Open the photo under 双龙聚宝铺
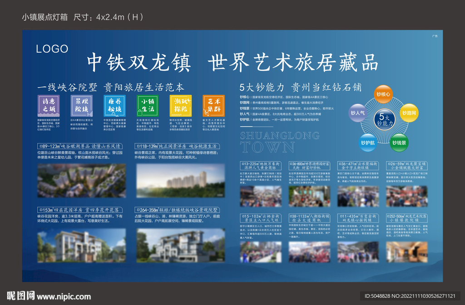Viewport: 465px width, 305px height. 407,196
